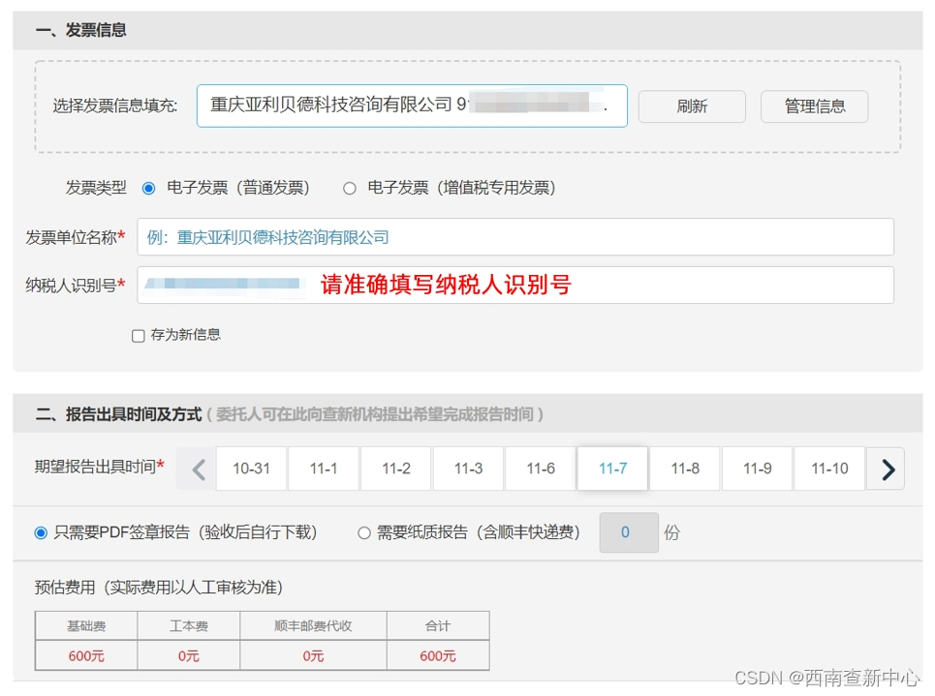Click the 发票单位名称 input field
The height and width of the screenshot is (696, 935).
click(515, 237)
